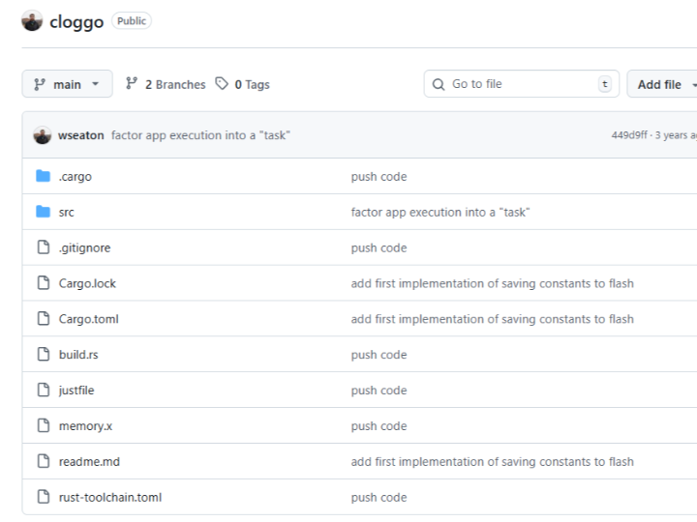This screenshot has height=522, width=697.
Task: Click the wseaton avatar in commit row
Action: point(42,135)
